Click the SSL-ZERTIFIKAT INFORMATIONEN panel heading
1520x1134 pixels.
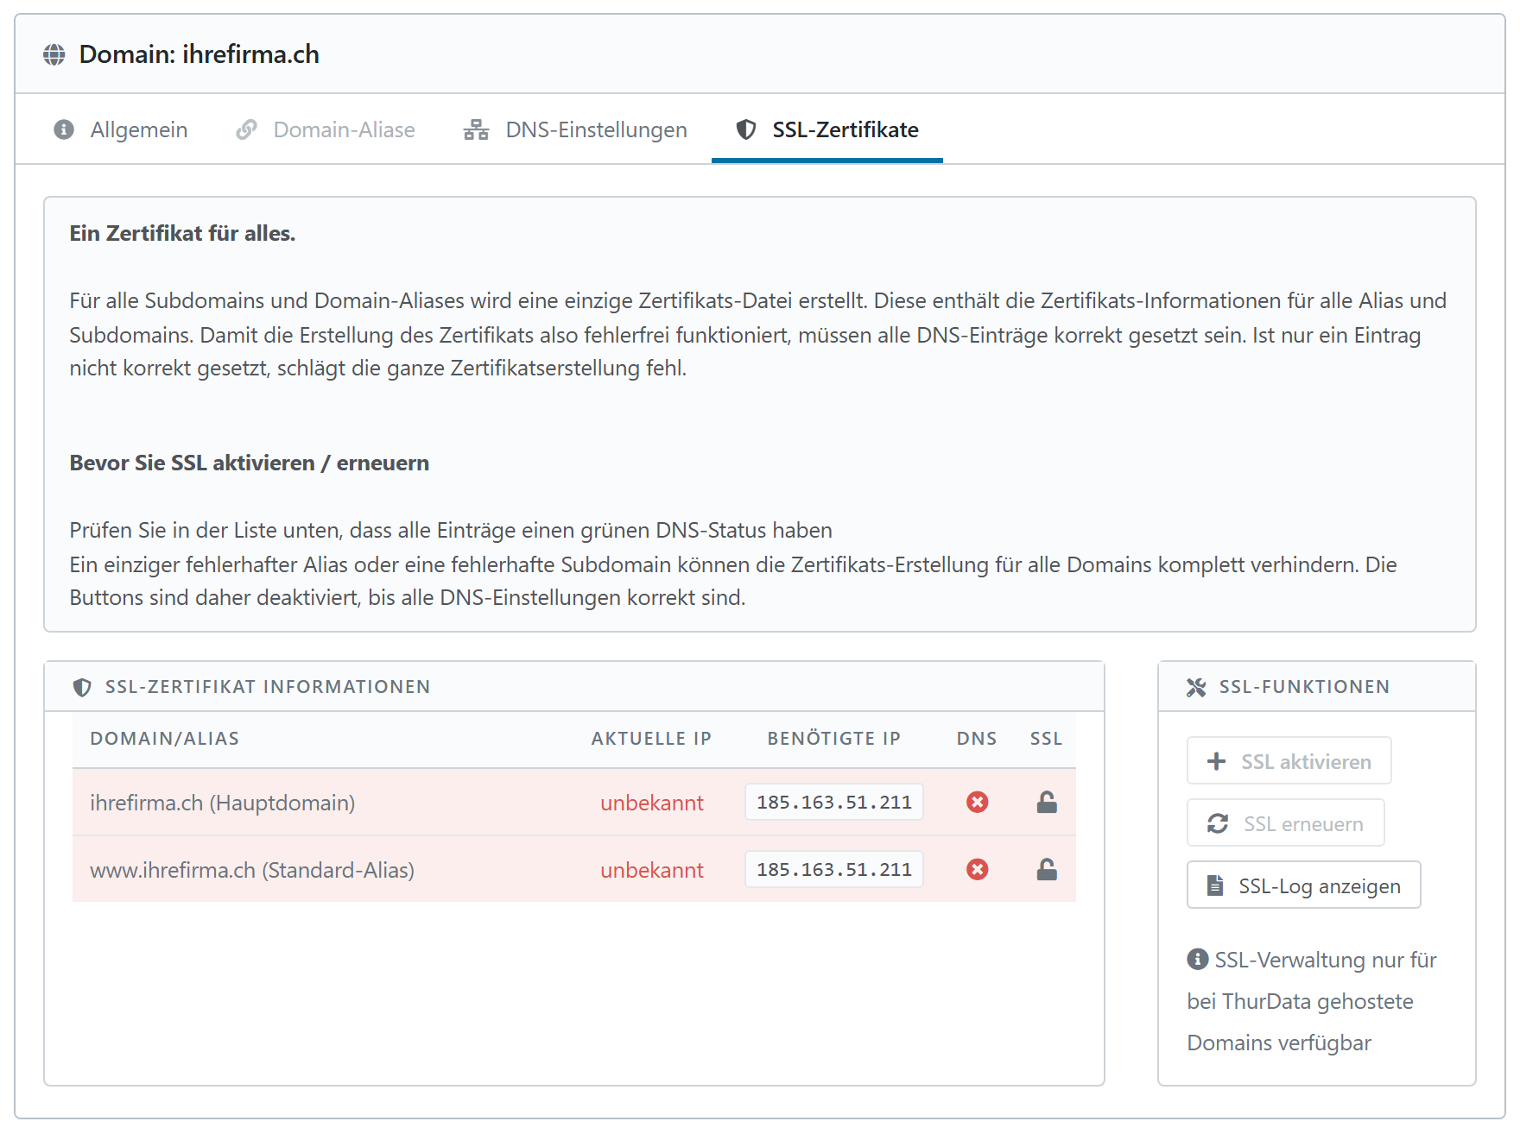tap(268, 687)
